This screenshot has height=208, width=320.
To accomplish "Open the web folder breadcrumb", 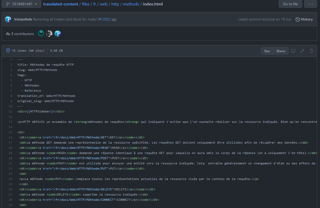I will tap(103, 4).
